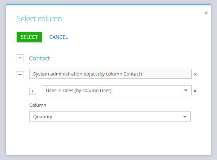Click empty dialog area below Quantity field
The height and width of the screenshot is (160, 217).
[x=108, y=138]
